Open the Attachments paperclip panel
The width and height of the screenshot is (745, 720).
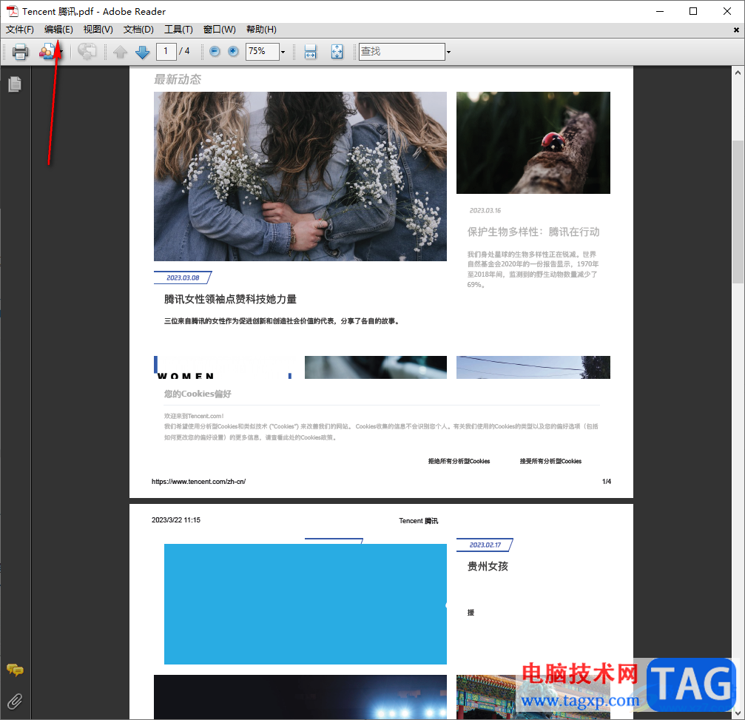[x=15, y=702]
